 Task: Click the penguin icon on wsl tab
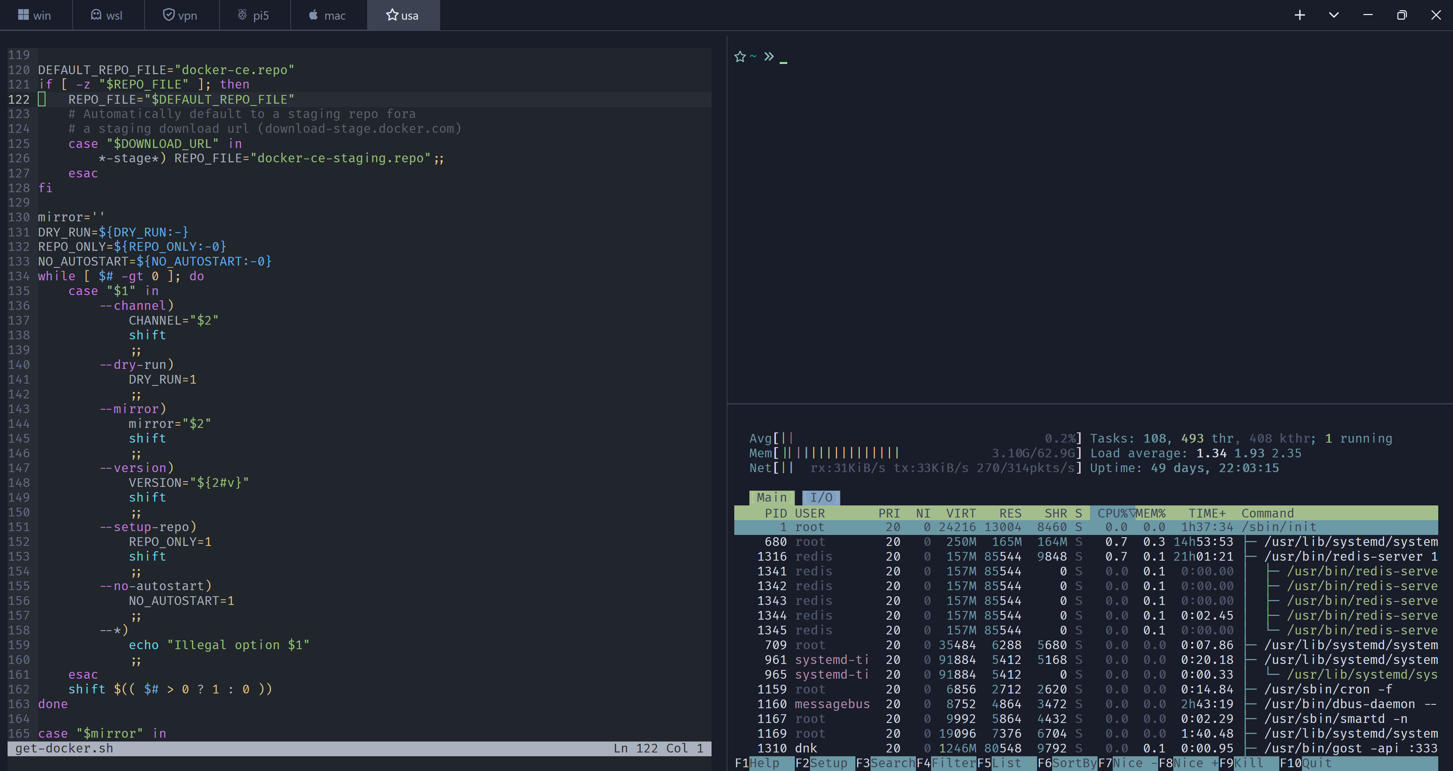click(x=96, y=15)
